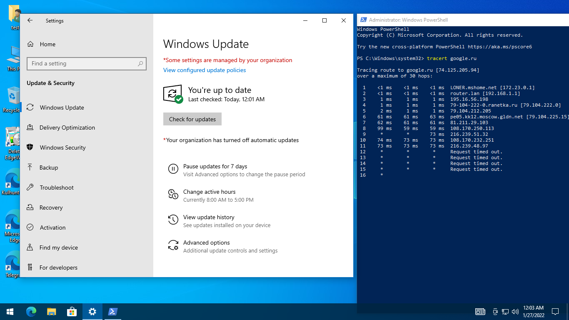Click the Windows Security shield icon

click(x=30, y=147)
